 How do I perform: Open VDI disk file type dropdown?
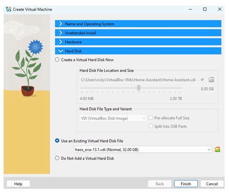pos(113,118)
